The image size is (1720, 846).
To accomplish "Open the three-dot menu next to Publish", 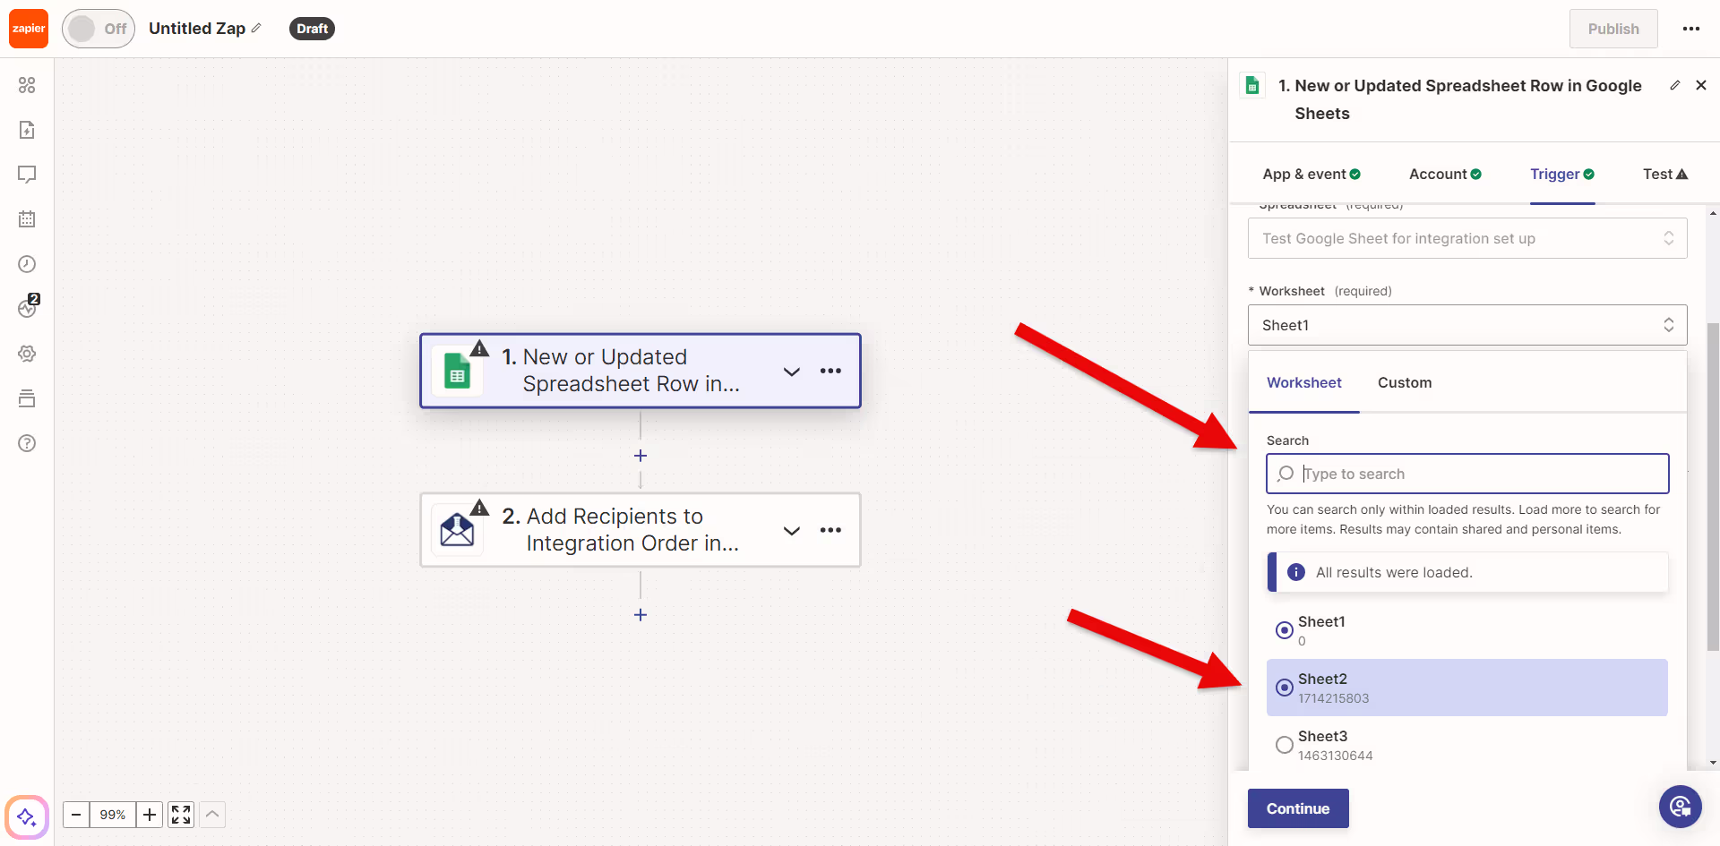I will 1691,29.
